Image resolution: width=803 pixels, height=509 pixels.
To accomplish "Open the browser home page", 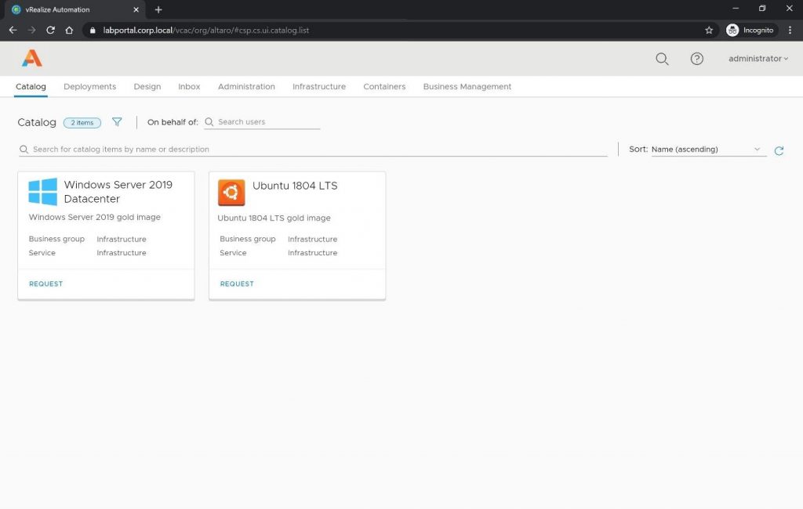I will [x=69, y=31].
